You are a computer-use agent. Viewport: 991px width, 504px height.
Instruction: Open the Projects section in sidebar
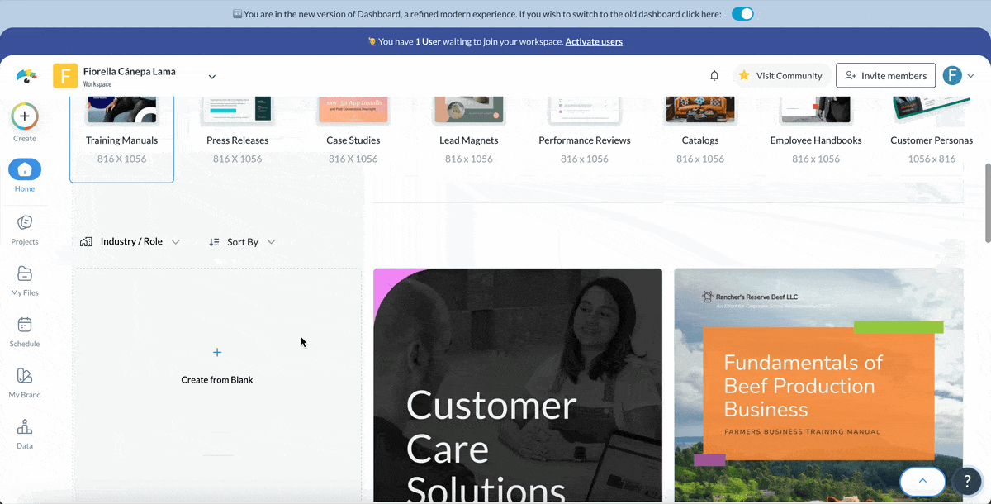(x=25, y=223)
